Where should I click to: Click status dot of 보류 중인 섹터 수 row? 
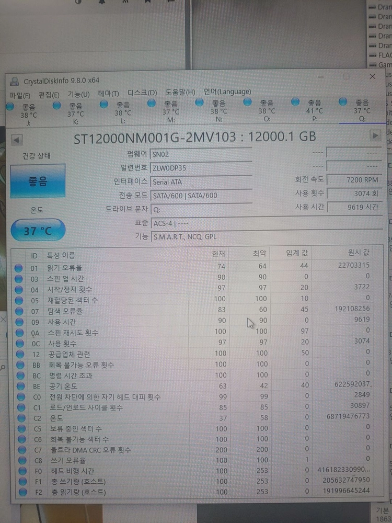[21, 429]
